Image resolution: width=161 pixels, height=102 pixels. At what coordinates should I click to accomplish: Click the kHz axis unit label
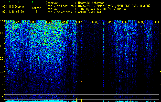2,21
